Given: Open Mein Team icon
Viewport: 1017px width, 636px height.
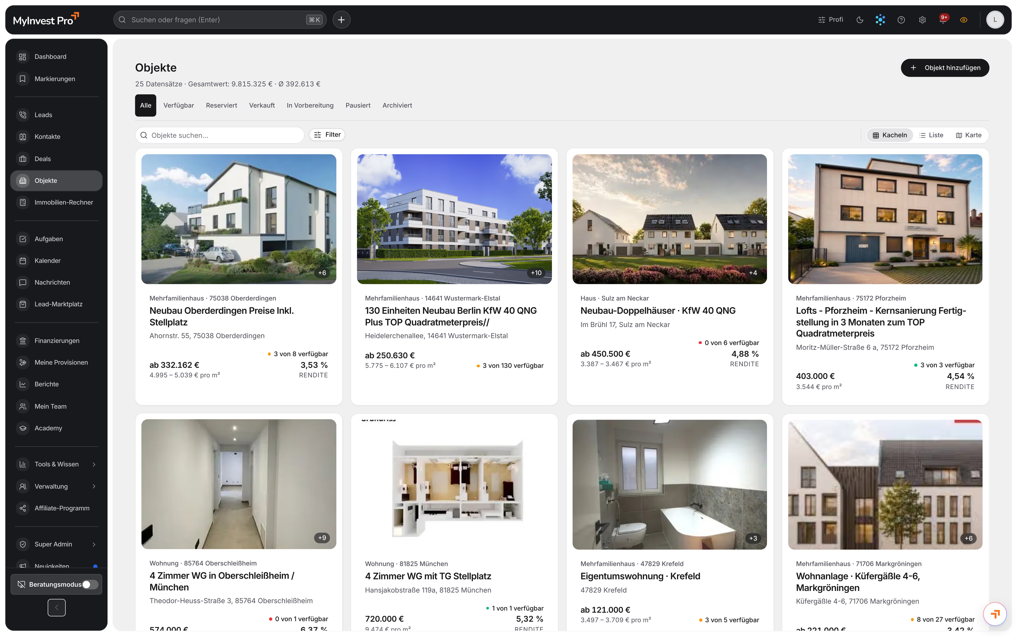Looking at the screenshot, I should 23,406.
